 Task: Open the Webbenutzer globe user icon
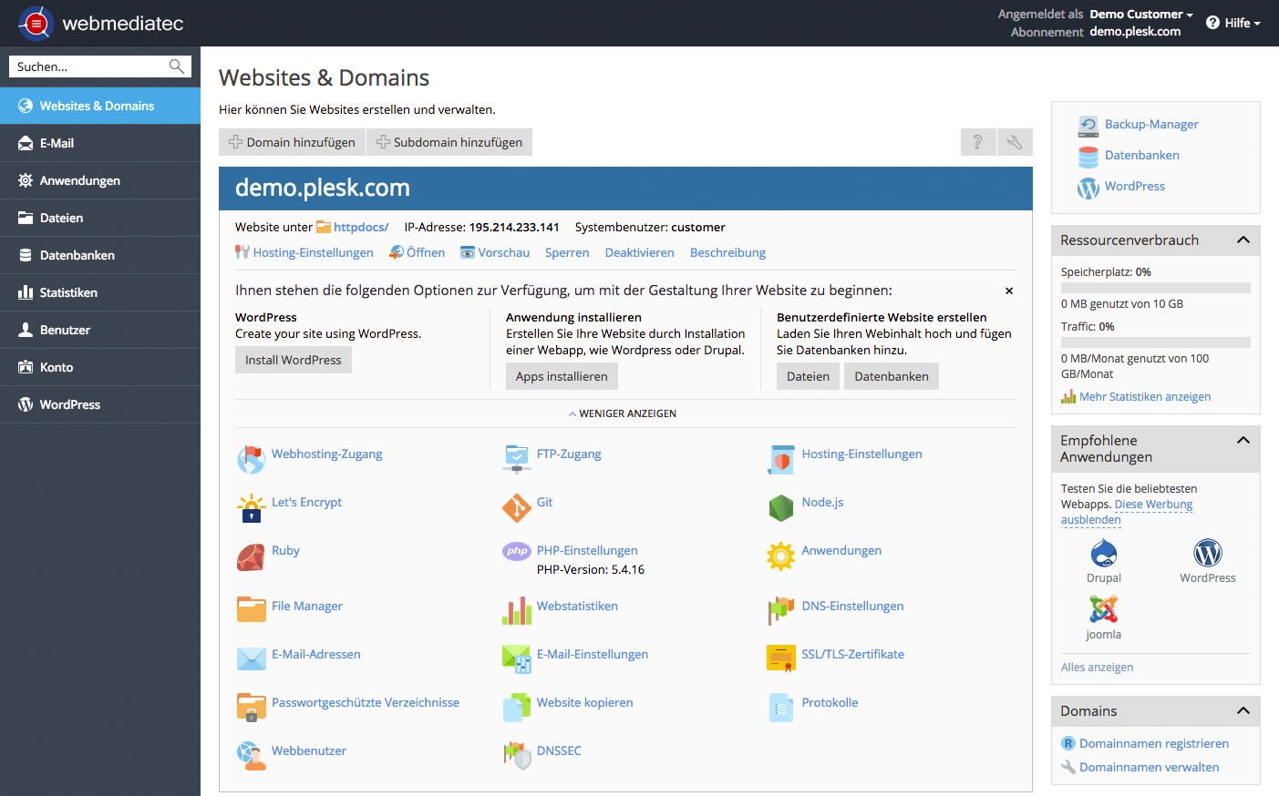[251, 756]
